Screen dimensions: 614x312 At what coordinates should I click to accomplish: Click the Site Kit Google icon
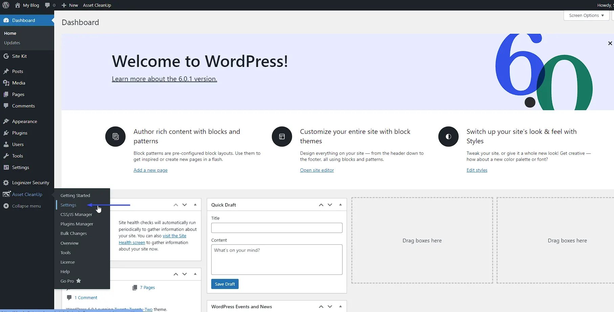[6, 56]
